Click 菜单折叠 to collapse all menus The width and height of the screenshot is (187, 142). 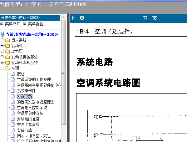point(36,24)
